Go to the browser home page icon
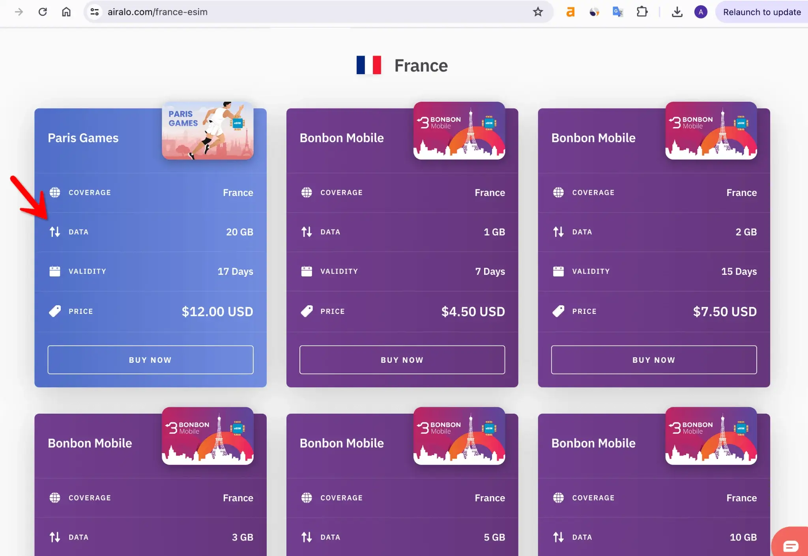 tap(66, 12)
